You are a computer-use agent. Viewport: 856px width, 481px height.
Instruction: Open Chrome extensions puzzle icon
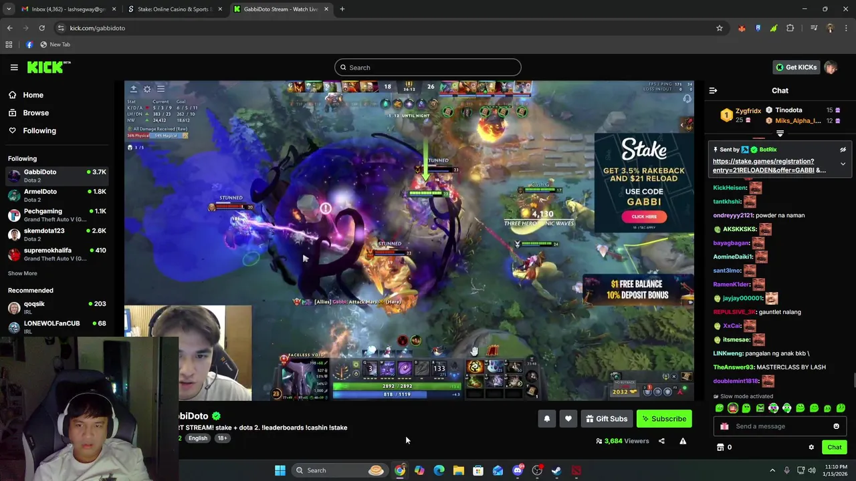pos(790,28)
